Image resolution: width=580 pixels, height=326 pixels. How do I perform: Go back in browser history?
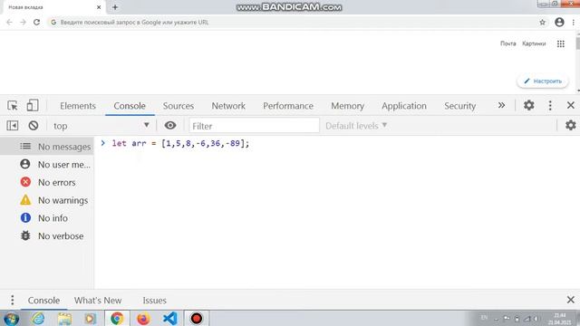(10, 22)
